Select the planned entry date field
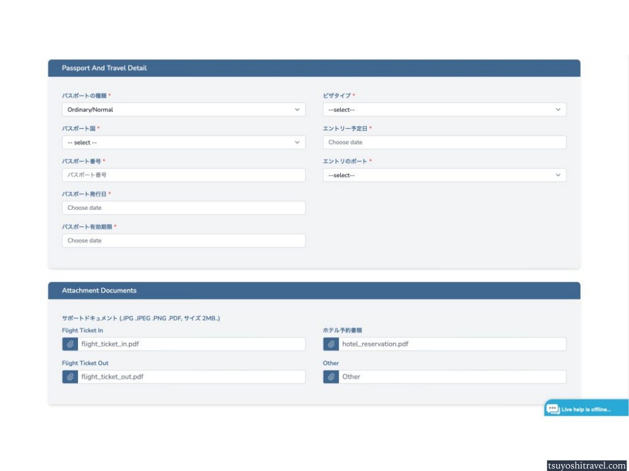The width and height of the screenshot is (629, 471). pyautogui.click(x=444, y=143)
